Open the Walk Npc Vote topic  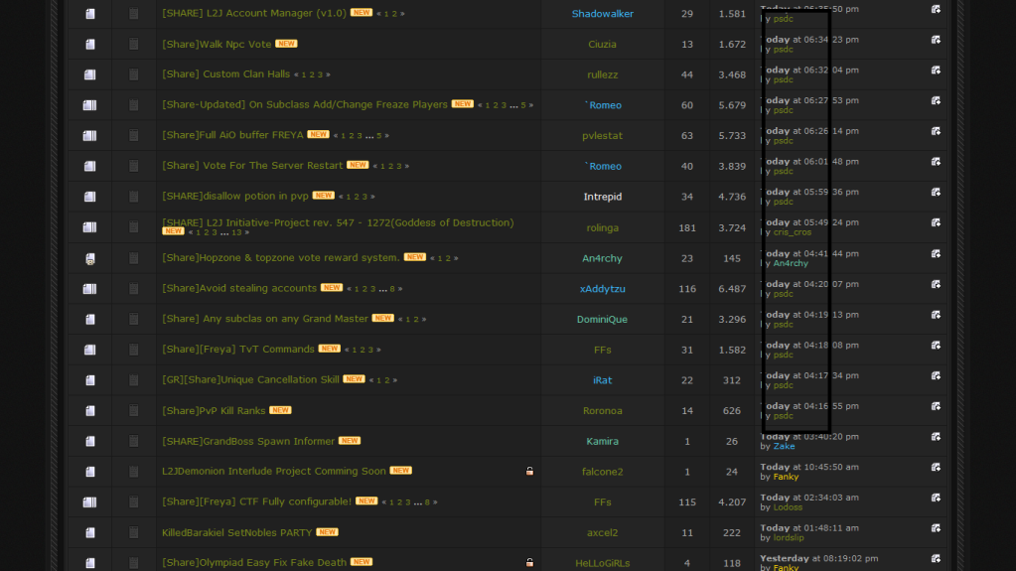217,44
